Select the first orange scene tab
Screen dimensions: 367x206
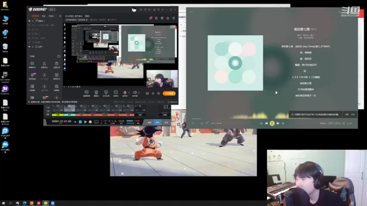(35, 16)
